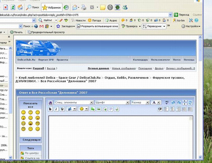
Task: Enable underline formatting in the editor
Action: point(62,109)
